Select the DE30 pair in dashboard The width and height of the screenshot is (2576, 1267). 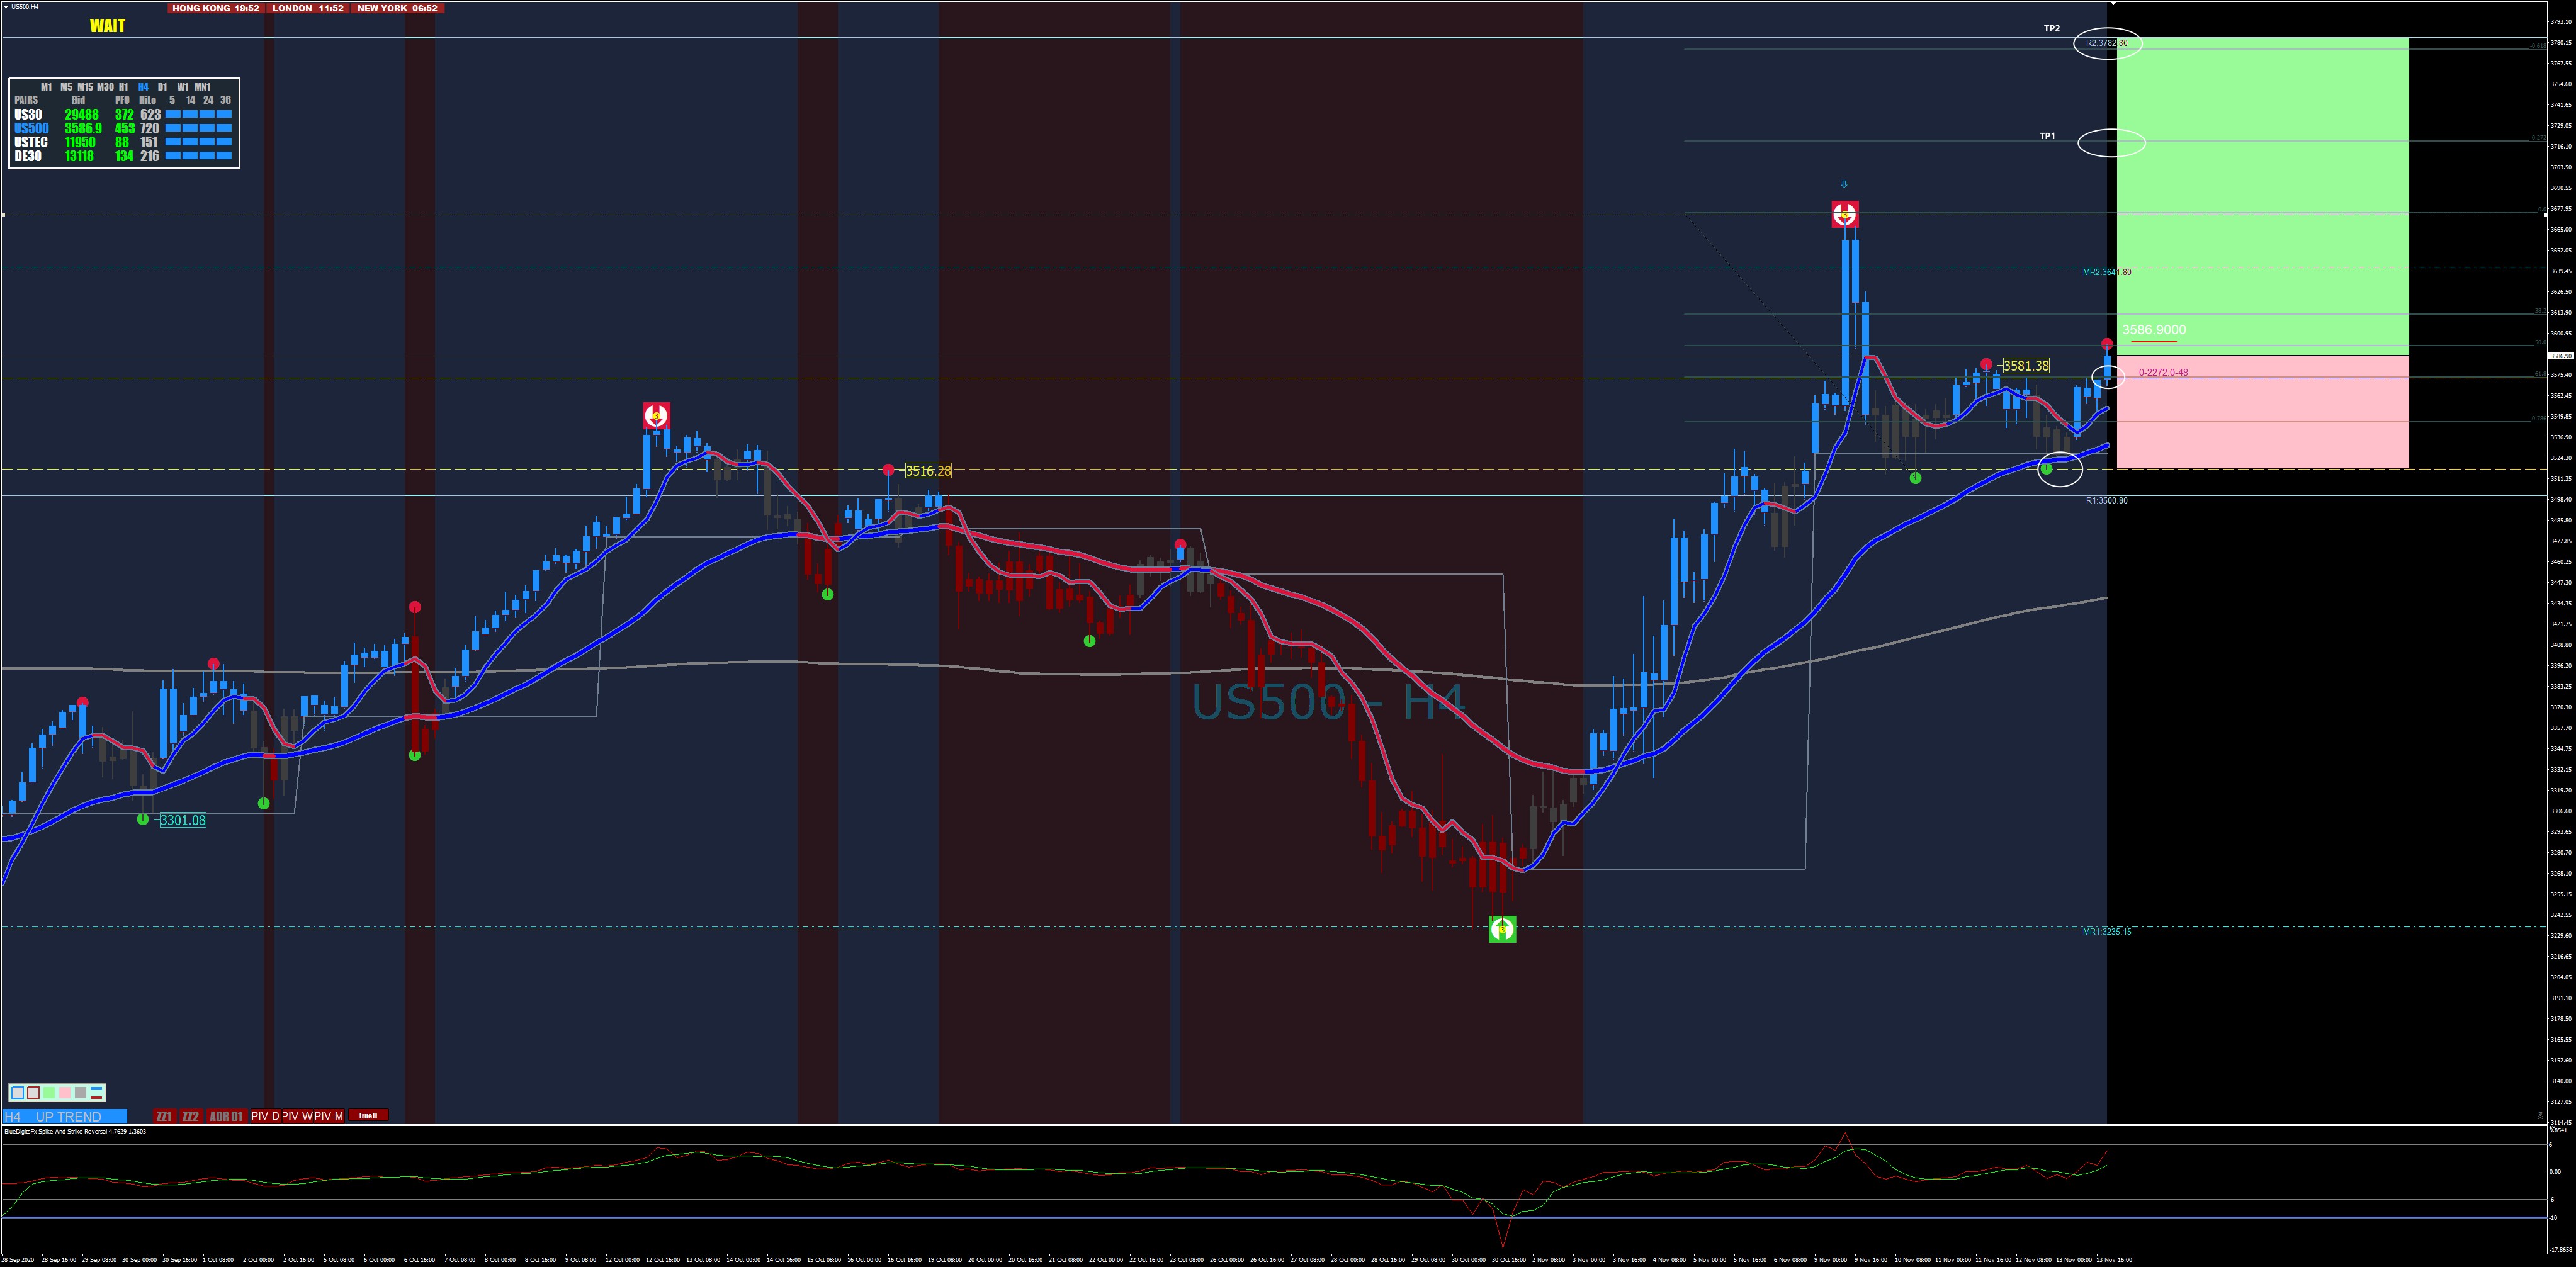pyautogui.click(x=28, y=156)
